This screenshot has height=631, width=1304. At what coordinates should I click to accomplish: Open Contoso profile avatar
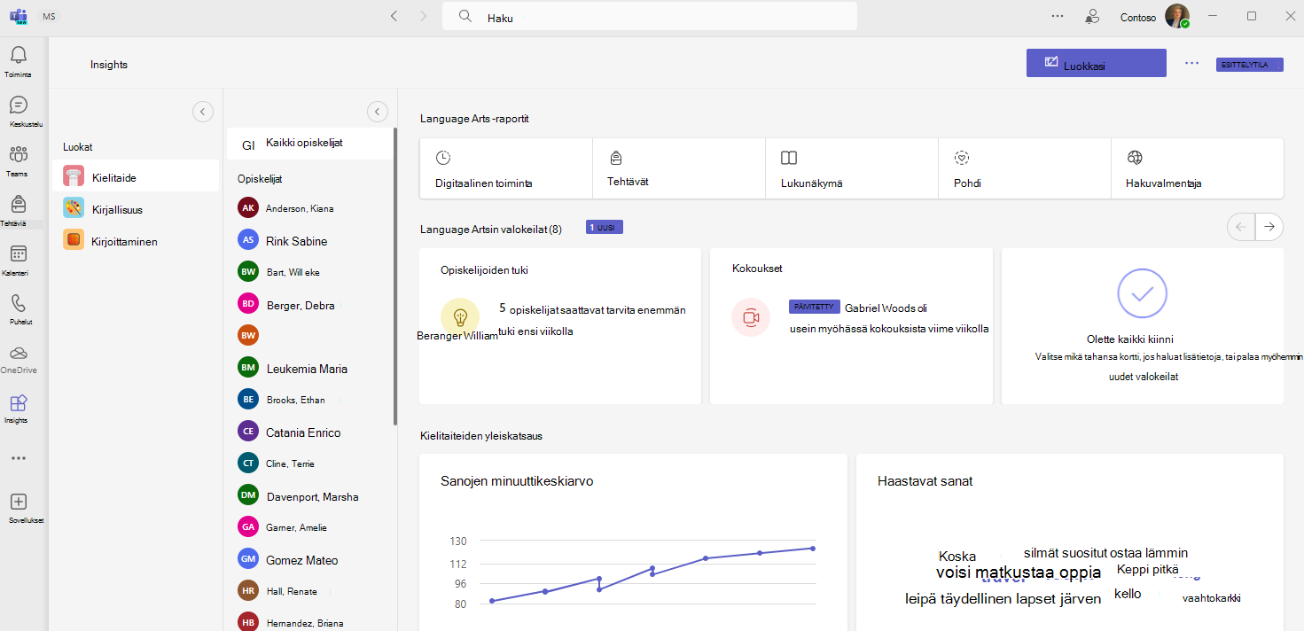[x=1177, y=16]
